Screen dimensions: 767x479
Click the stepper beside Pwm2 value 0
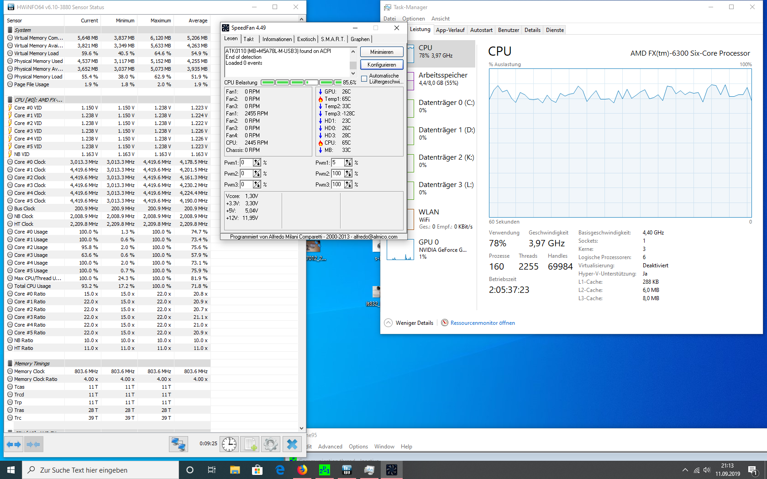point(257,173)
